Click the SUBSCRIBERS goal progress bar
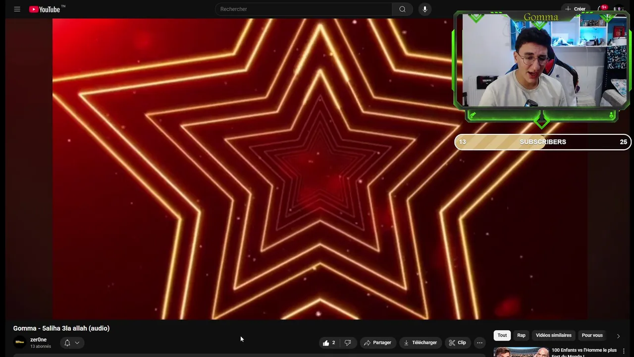Image resolution: width=634 pixels, height=357 pixels. 543,142
